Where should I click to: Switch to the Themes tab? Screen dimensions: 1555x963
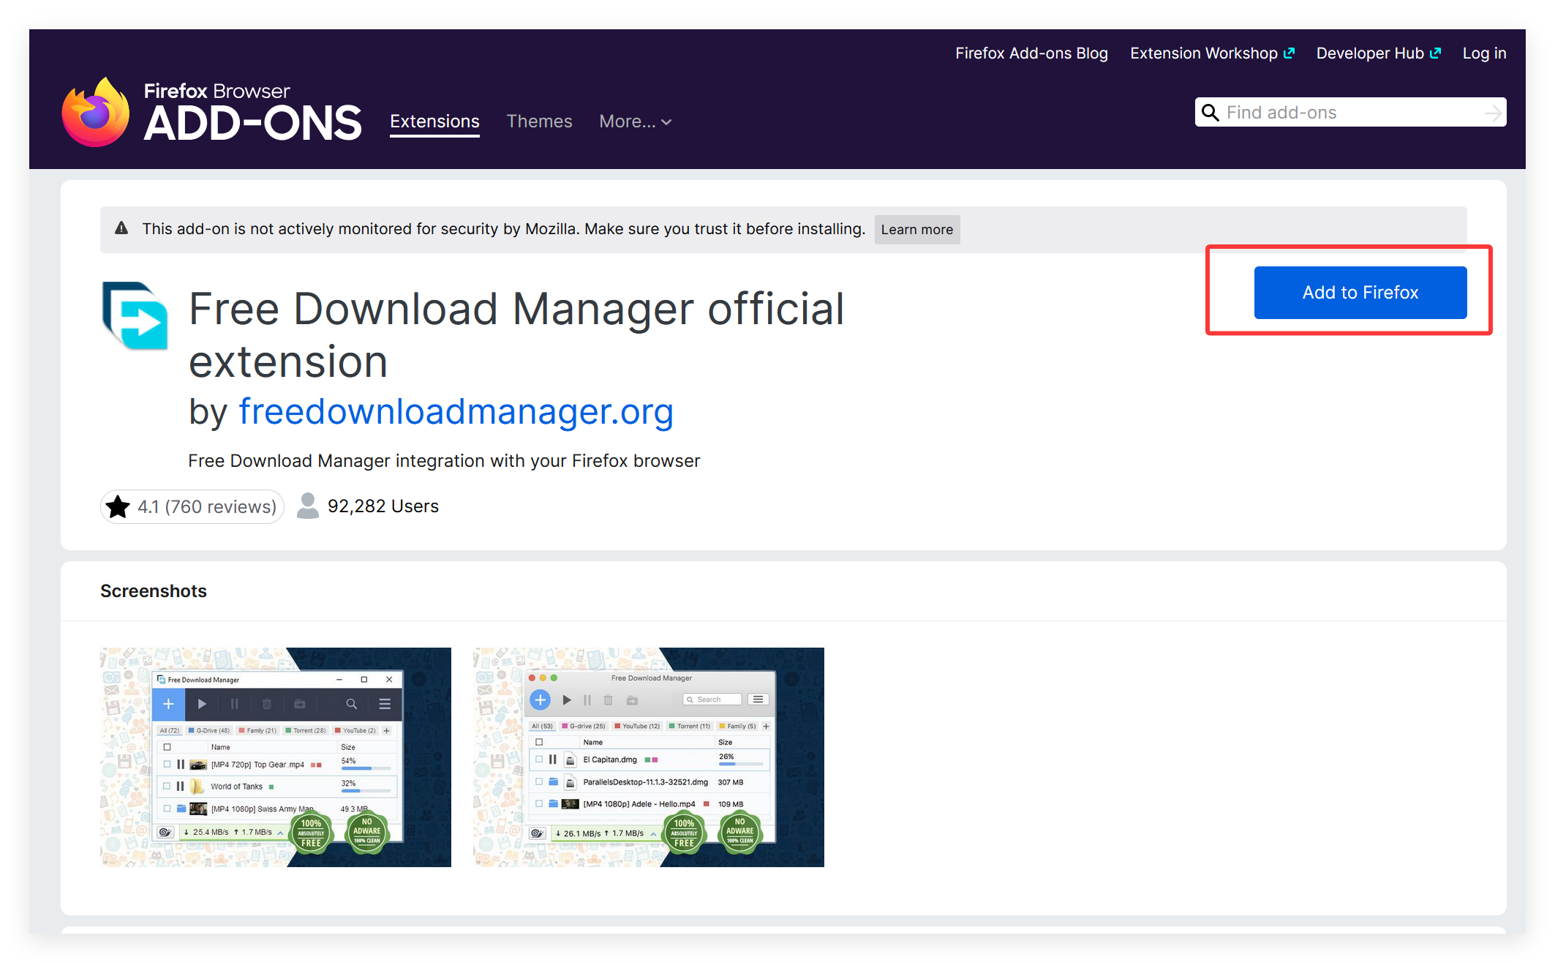tap(539, 121)
